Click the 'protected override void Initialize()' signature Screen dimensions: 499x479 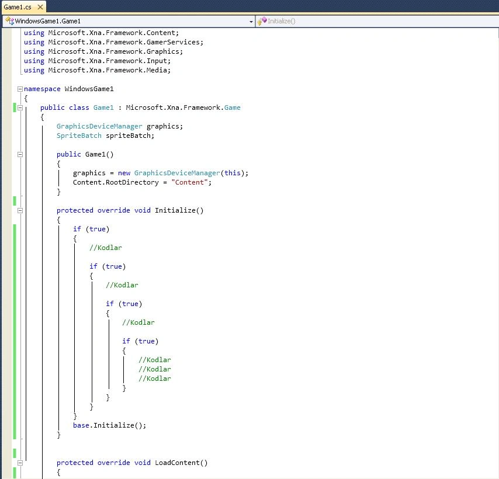(130, 210)
